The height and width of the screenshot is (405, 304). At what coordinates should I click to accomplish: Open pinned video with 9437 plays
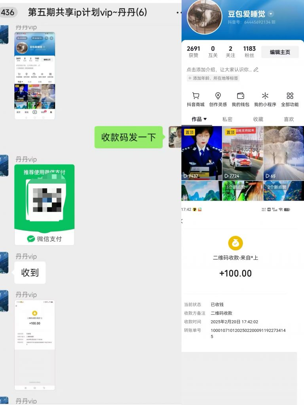(x=201, y=153)
